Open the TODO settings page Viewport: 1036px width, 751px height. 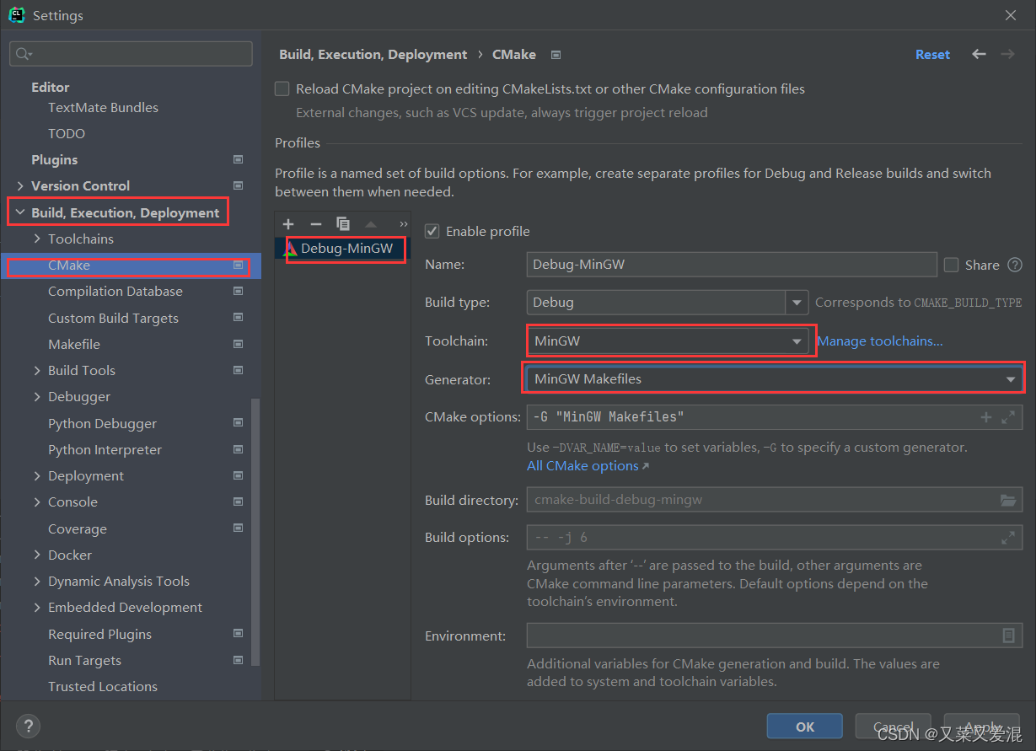click(x=67, y=133)
